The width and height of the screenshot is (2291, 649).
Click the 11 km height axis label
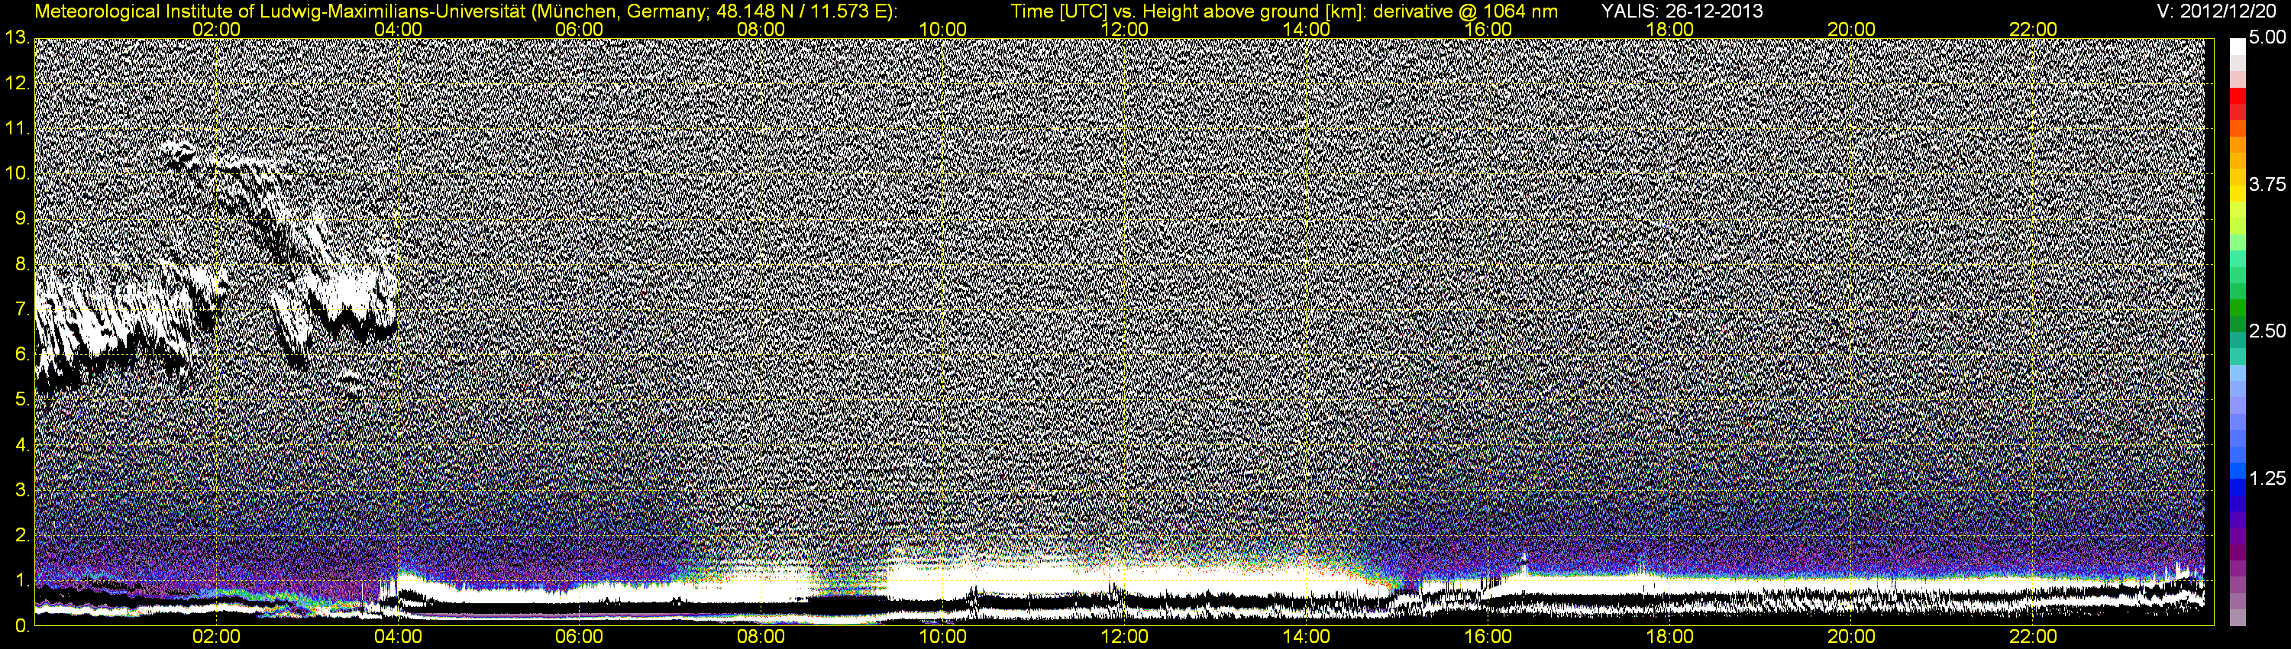coord(16,128)
